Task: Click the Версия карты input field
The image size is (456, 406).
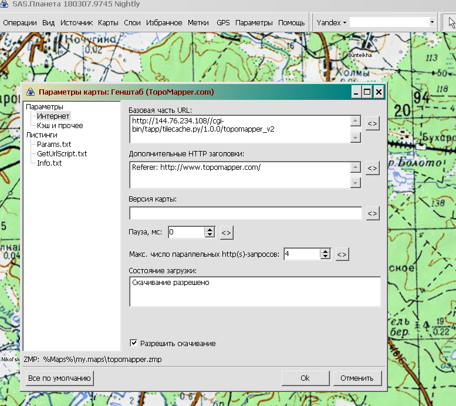Action: point(245,213)
